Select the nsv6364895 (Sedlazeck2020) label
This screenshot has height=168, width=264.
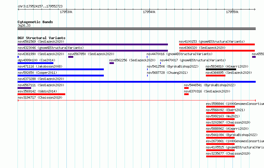pos(229,73)
